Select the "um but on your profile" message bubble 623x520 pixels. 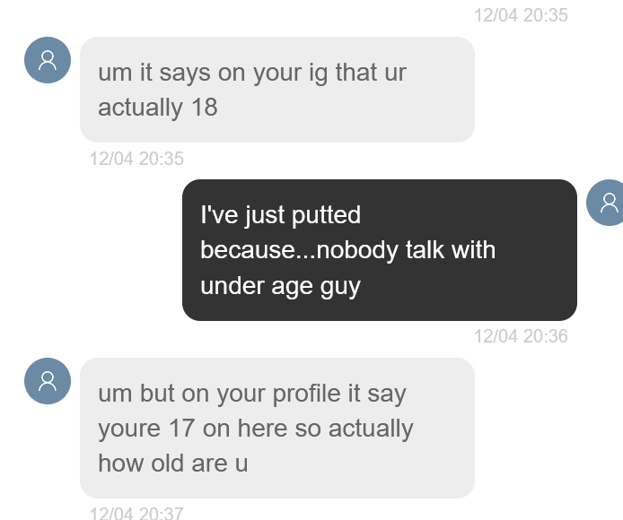(276, 428)
